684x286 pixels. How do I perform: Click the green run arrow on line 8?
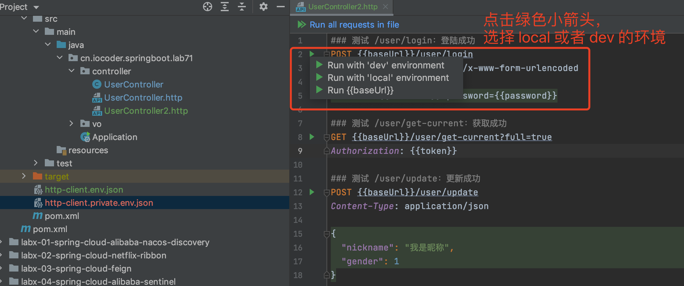(312, 137)
